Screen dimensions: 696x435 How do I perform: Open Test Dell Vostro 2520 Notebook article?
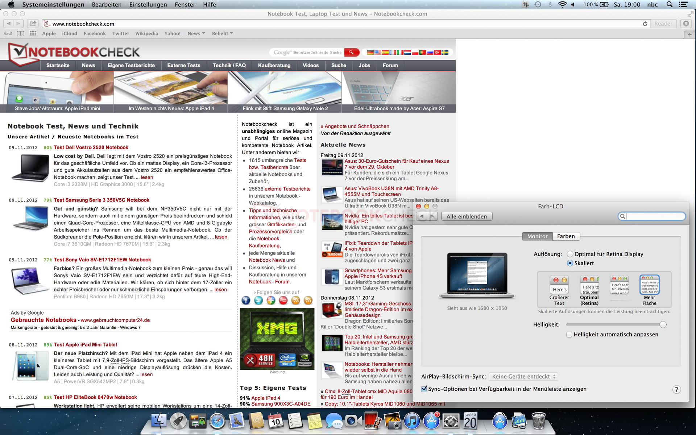(91, 148)
